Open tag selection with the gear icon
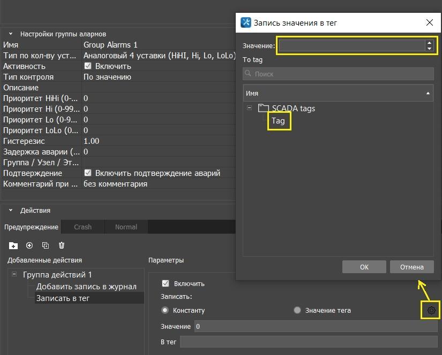The height and width of the screenshot is (355, 442). click(431, 310)
